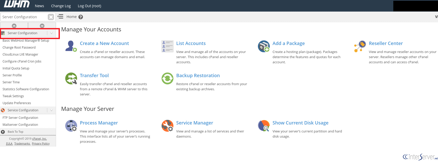This screenshot has height=161, width=438.
Task: Click the Show Current Disk Usage icon
Action: (x=264, y=126)
